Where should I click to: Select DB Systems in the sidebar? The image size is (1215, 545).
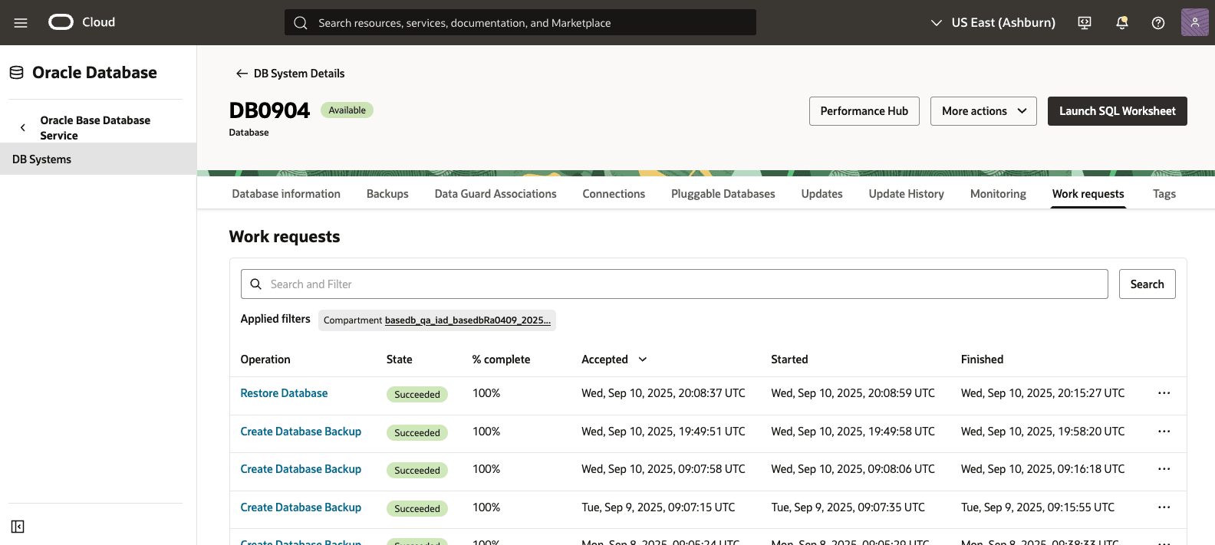(98, 159)
